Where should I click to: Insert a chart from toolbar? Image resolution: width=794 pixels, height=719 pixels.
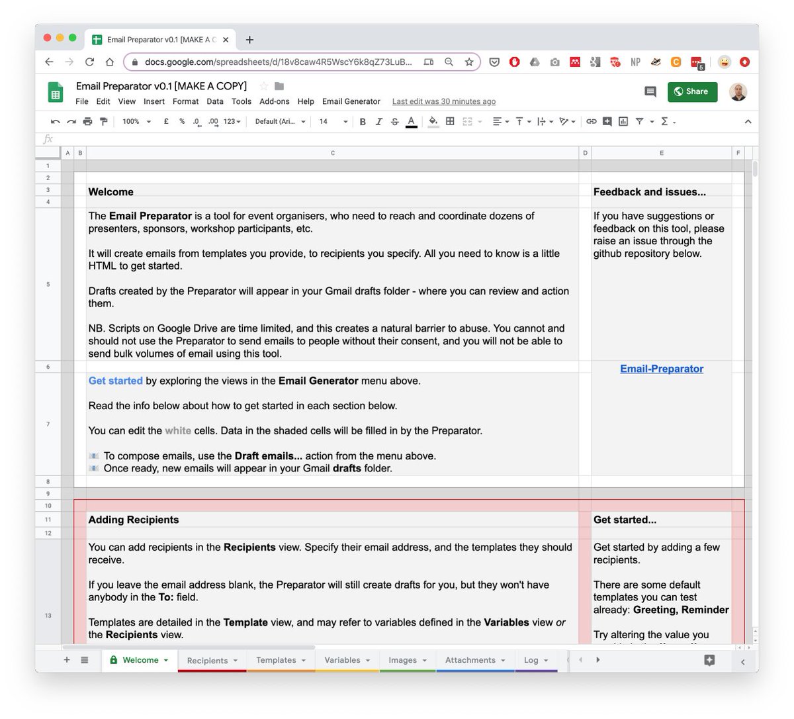(623, 122)
